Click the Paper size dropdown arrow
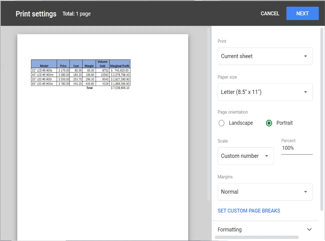This screenshot has width=325, height=241. point(305,92)
